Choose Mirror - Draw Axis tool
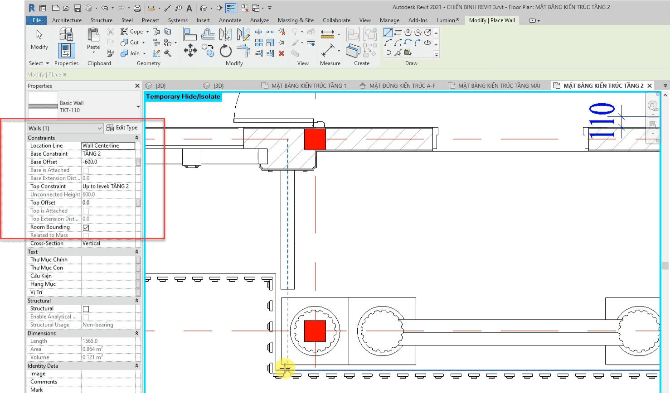This screenshot has height=393, width=670. tap(243, 34)
